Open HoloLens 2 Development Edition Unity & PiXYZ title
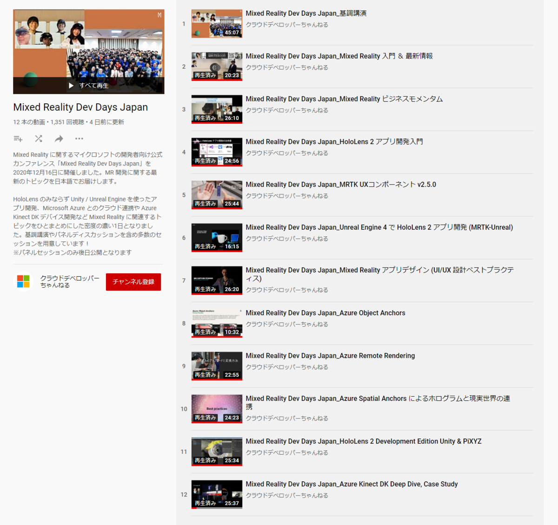558x525 pixels. click(x=364, y=441)
